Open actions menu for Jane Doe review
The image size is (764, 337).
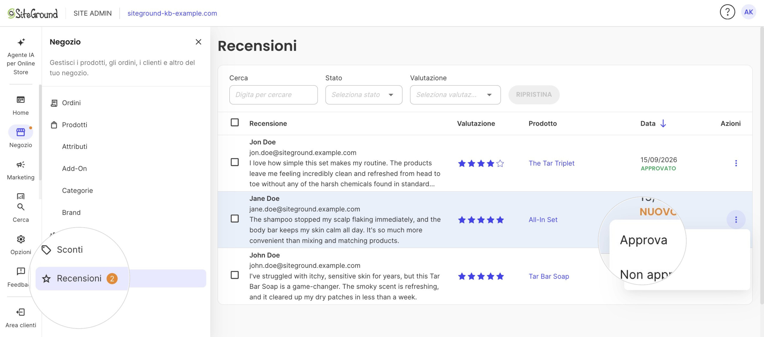(x=736, y=220)
